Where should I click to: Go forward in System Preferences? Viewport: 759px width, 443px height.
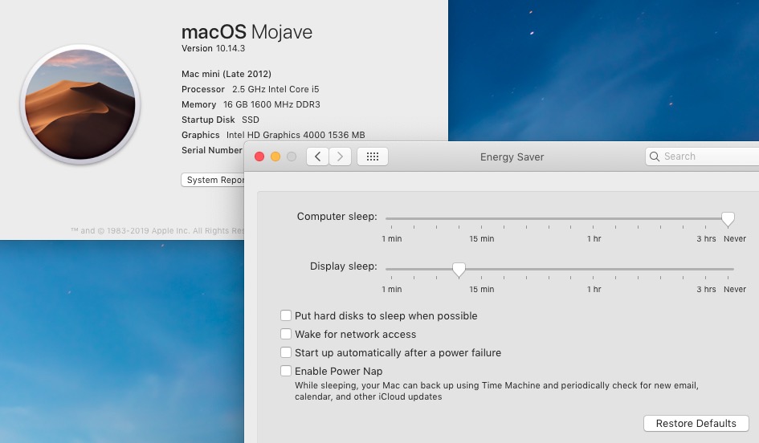tap(341, 156)
